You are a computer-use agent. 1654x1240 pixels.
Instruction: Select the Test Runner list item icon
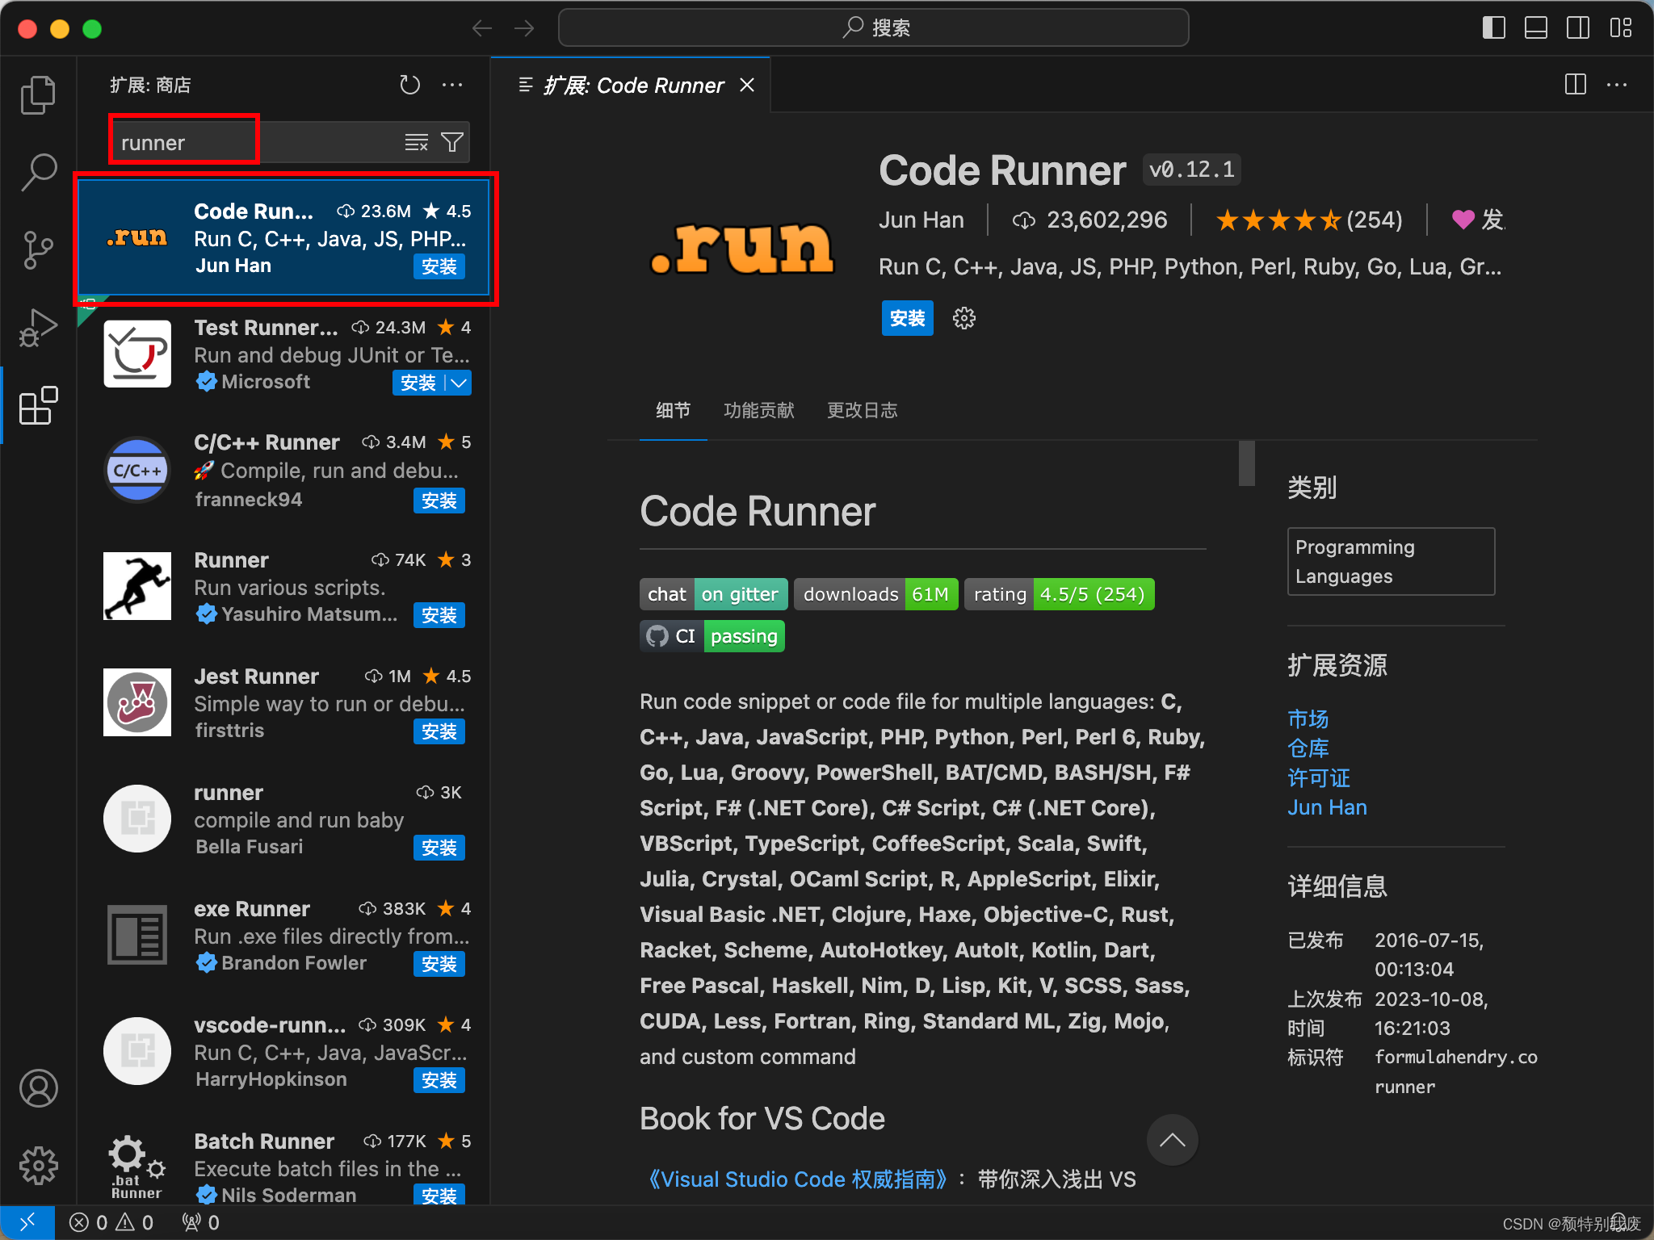click(137, 354)
